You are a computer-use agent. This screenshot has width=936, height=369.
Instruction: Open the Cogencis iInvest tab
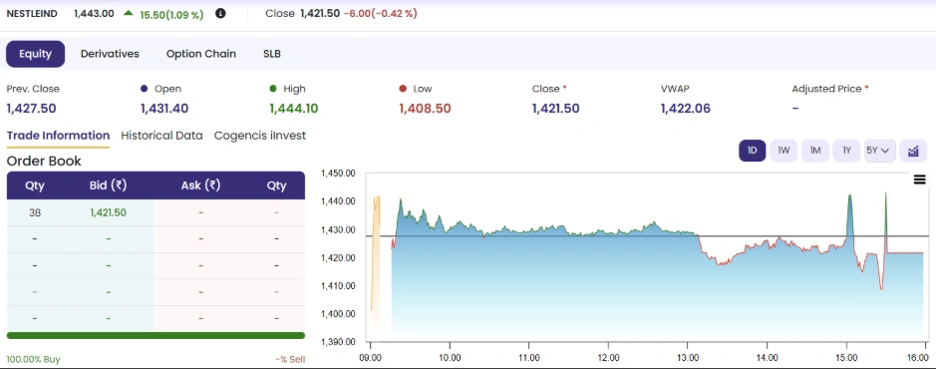tap(260, 136)
